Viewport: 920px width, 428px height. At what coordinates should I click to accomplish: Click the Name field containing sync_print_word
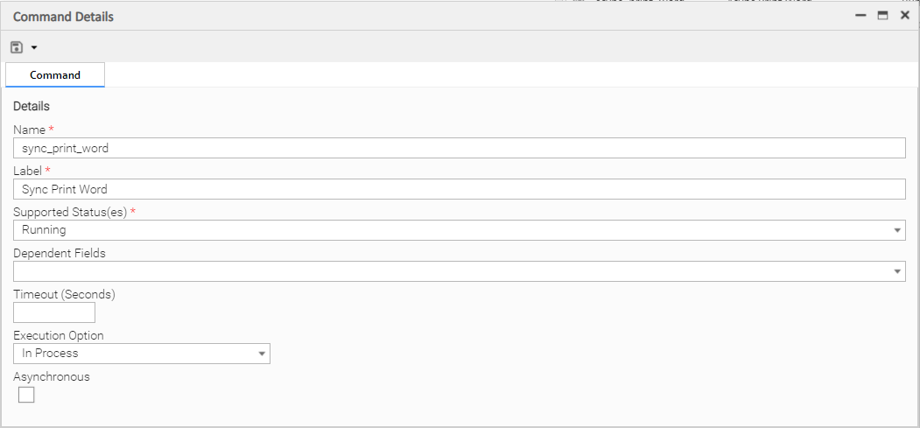(460, 148)
